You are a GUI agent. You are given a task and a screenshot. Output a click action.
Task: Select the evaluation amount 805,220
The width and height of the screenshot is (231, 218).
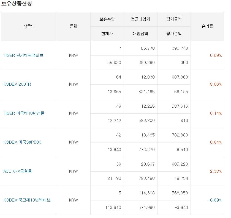pos(180,164)
